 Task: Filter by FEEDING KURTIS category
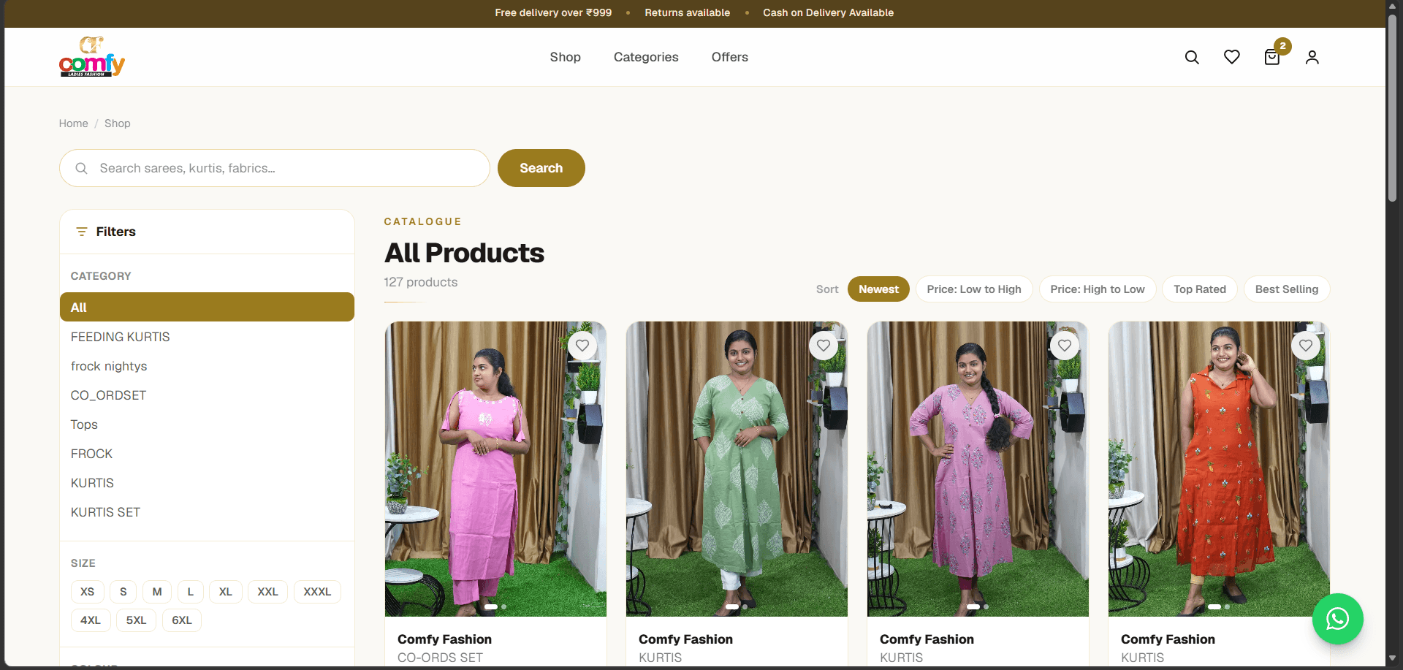pos(207,337)
